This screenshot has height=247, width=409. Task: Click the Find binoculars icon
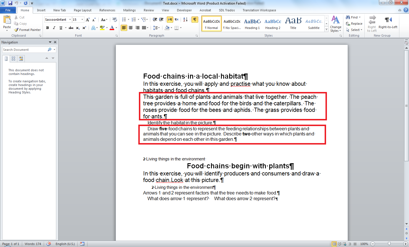click(x=348, y=17)
